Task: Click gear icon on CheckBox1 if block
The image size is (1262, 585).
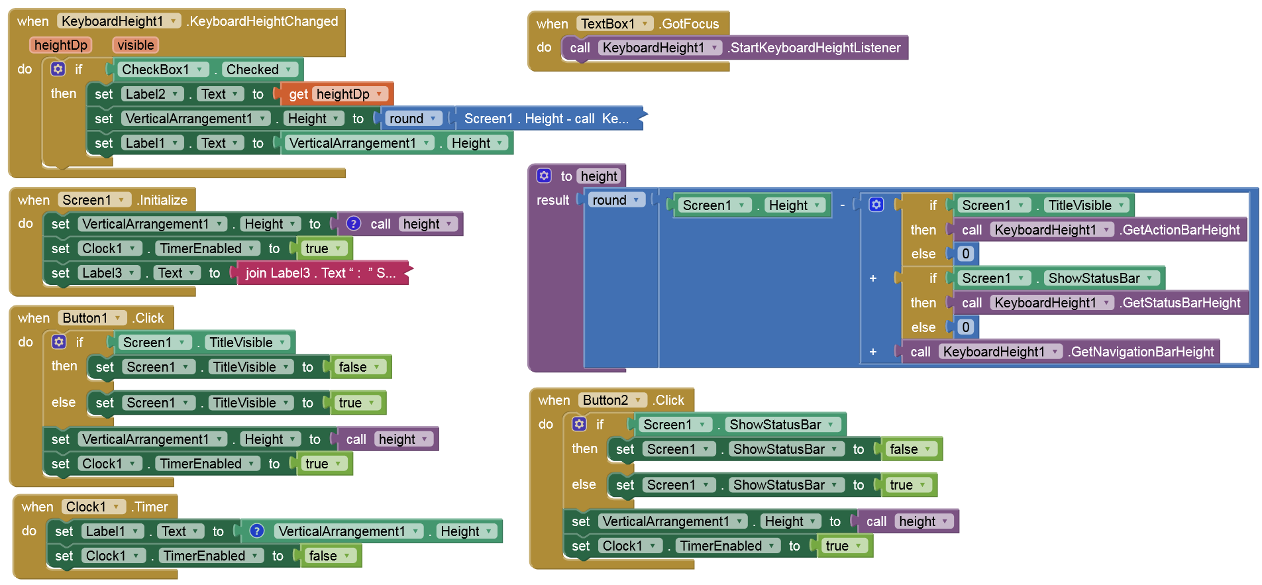Action: pyautogui.click(x=58, y=69)
